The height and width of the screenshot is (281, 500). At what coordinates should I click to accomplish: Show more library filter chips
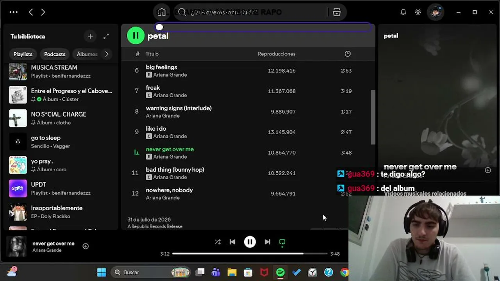[107, 54]
